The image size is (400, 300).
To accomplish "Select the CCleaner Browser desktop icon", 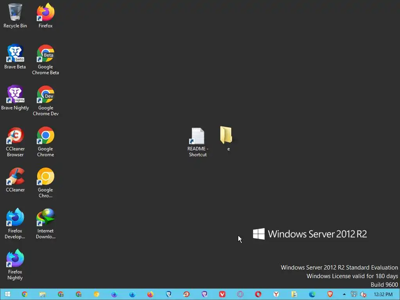I will pyautogui.click(x=15, y=141).
